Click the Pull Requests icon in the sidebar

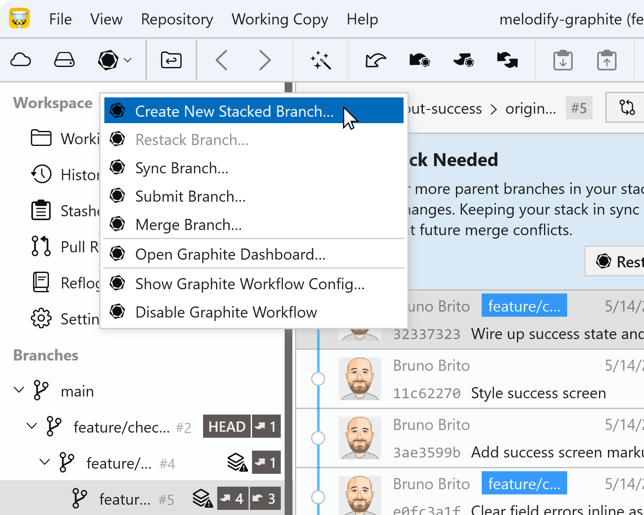tap(41, 246)
